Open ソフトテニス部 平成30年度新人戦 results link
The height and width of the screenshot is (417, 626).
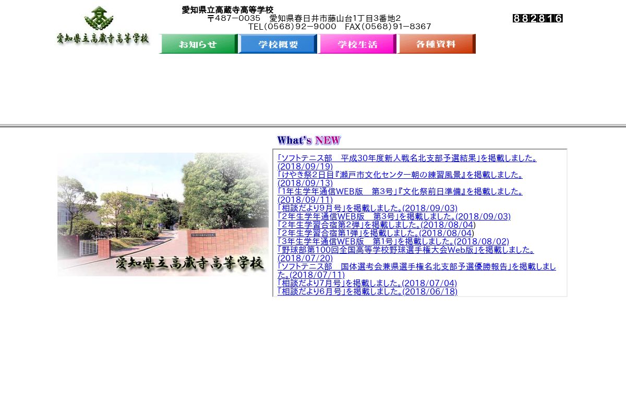(407, 162)
